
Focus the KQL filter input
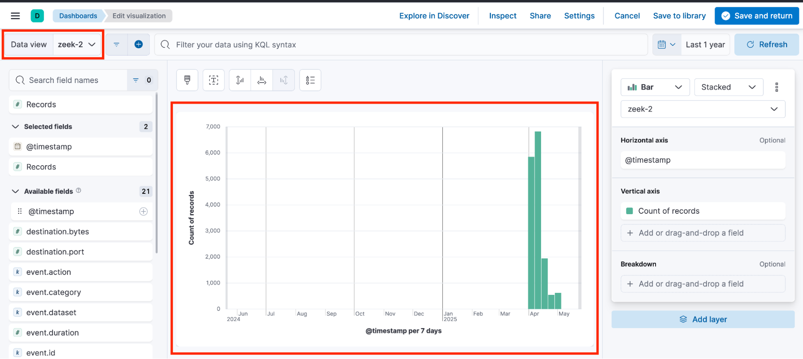pyautogui.click(x=402, y=45)
